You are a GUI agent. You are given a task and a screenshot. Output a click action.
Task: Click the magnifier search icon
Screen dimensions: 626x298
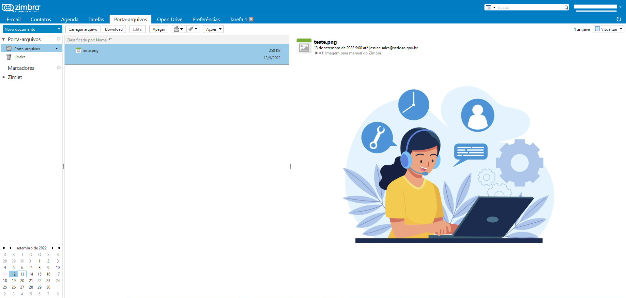coord(566,7)
